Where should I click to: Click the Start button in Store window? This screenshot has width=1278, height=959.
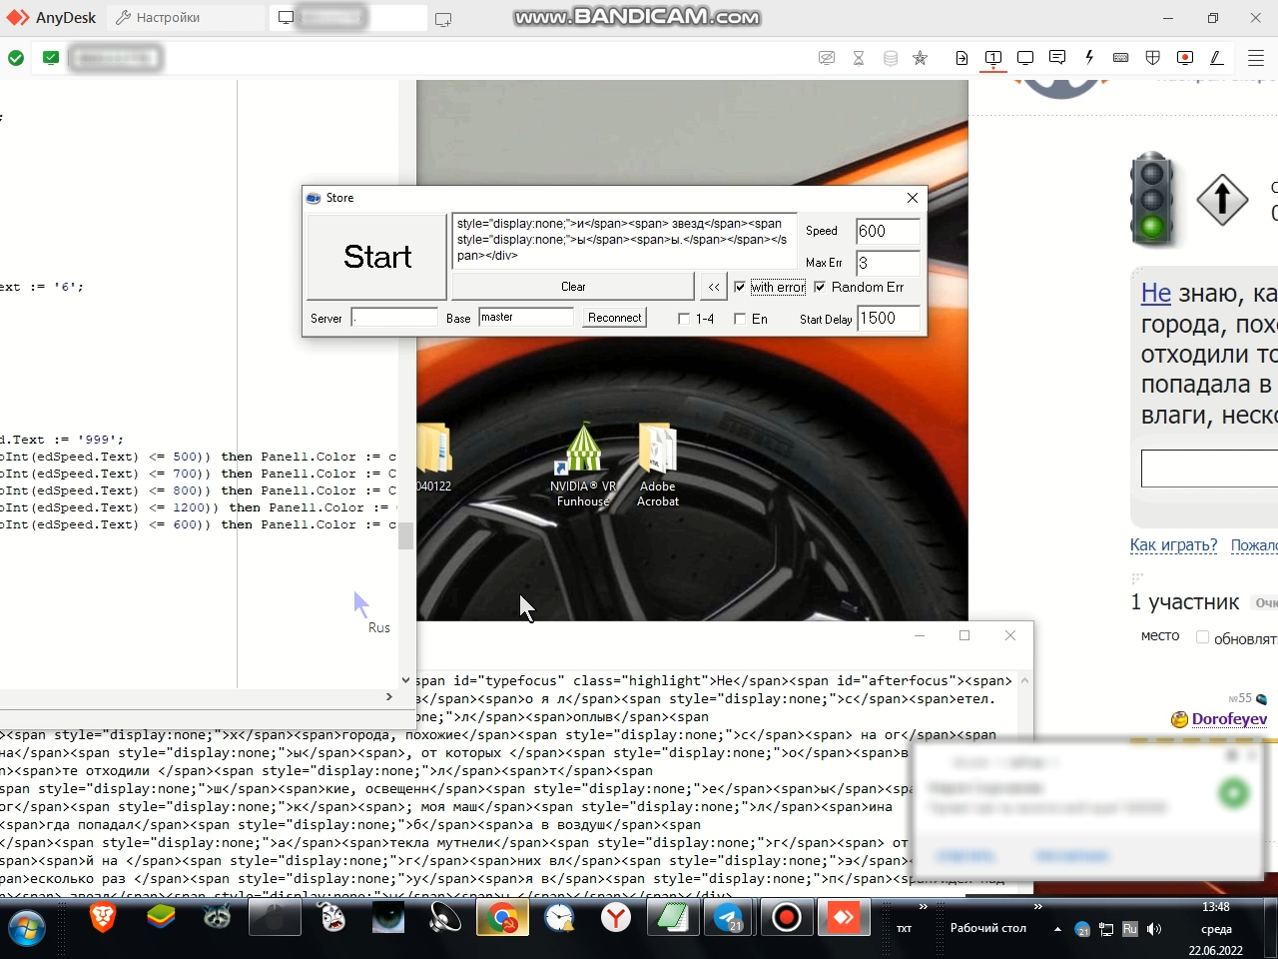point(377,257)
